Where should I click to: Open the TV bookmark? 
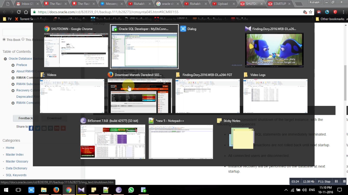click(x=7, y=19)
